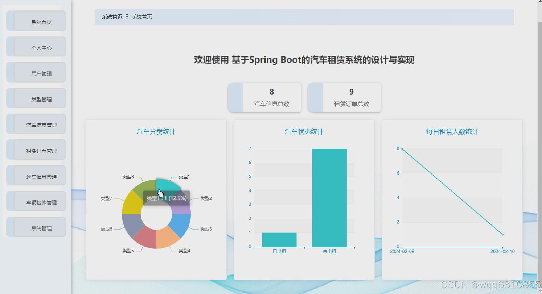
Task: Click the 汽车信息总数 statistic card
Action: pyautogui.click(x=264, y=98)
